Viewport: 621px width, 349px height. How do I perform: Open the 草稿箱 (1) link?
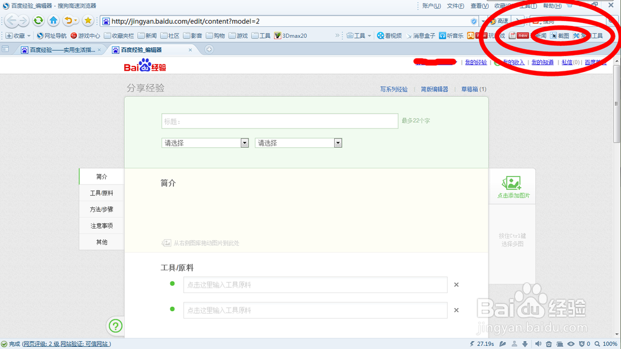[474, 89]
